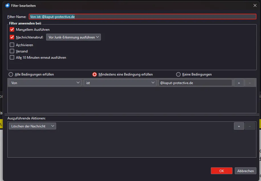Screen dimensions: 261x181
Task: Click the Thunderbird icon in title bar
Action: pos(7,5)
